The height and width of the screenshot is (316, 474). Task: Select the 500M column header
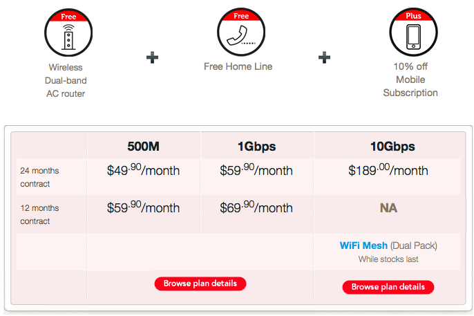(x=144, y=147)
